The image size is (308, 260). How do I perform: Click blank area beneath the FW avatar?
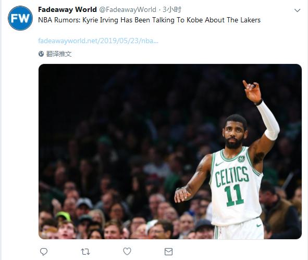point(20,137)
